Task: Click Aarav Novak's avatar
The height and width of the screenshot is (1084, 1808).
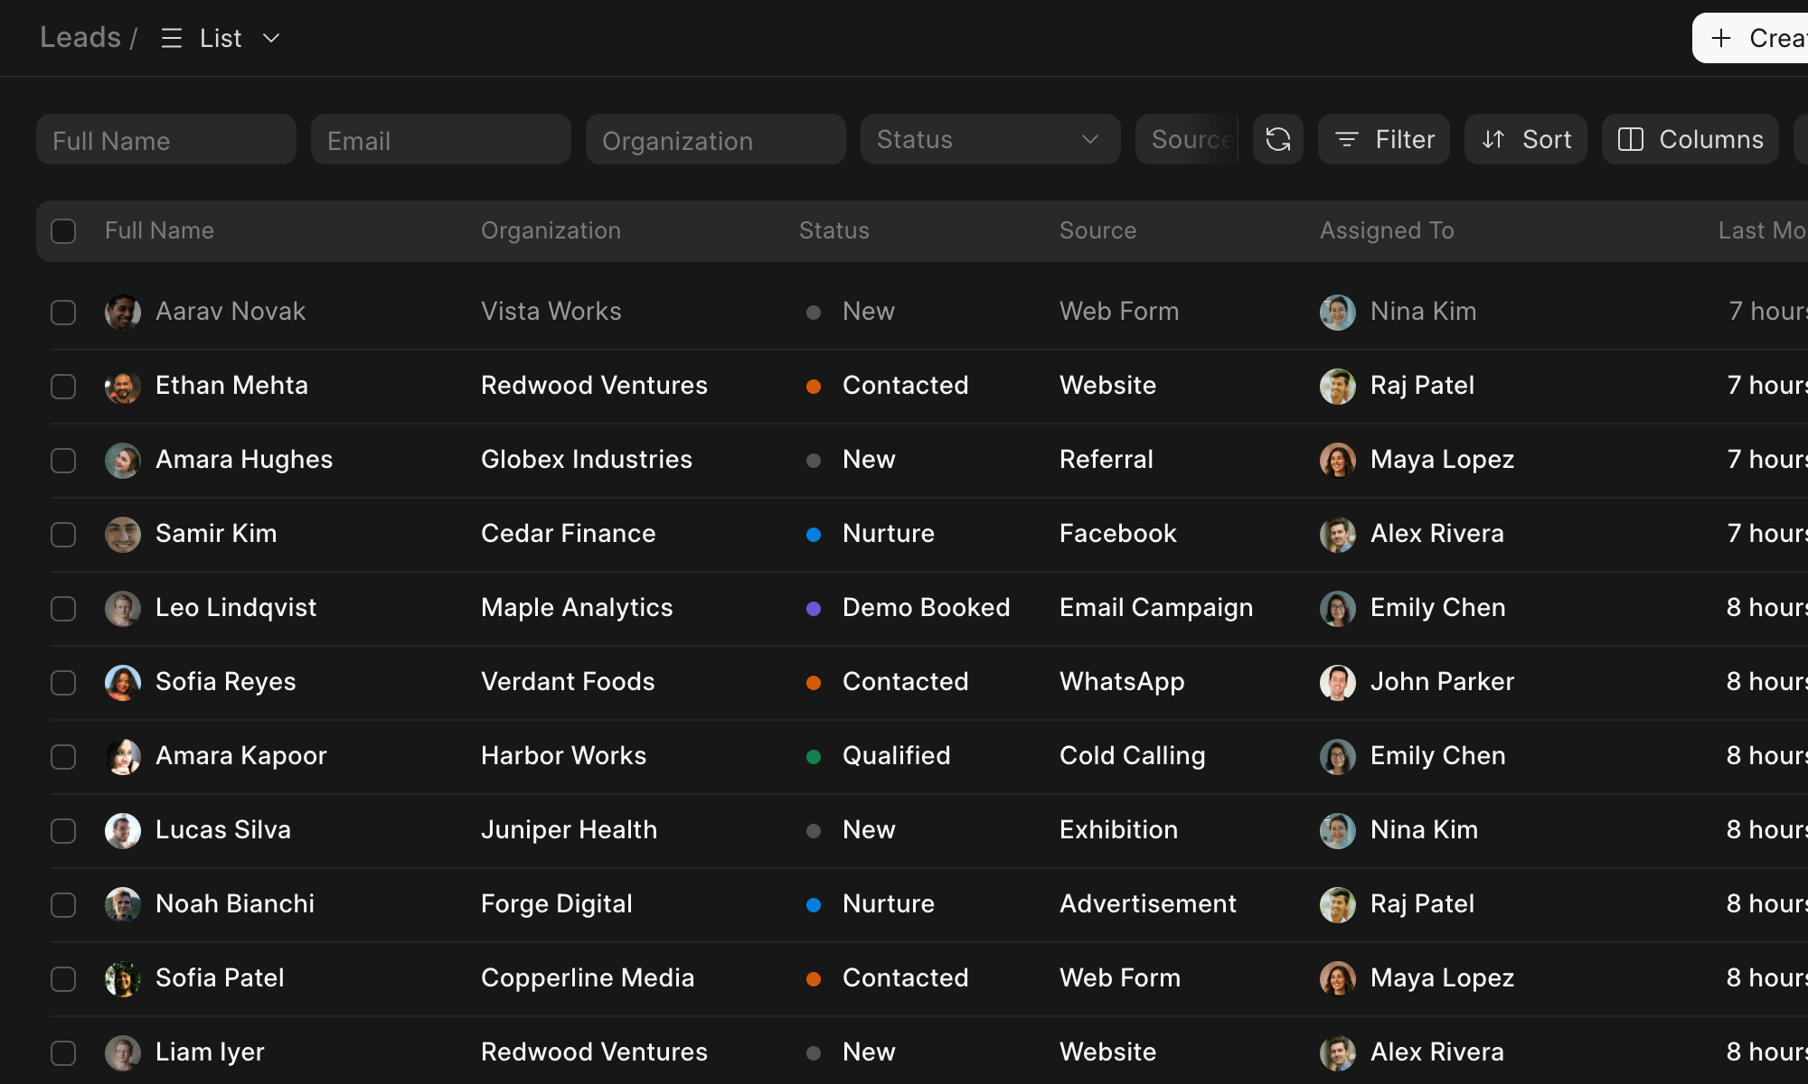Action: 123,312
